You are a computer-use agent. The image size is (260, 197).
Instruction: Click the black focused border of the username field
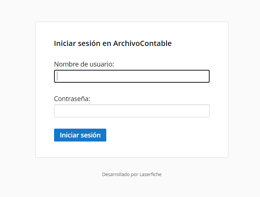(x=132, y=71)
